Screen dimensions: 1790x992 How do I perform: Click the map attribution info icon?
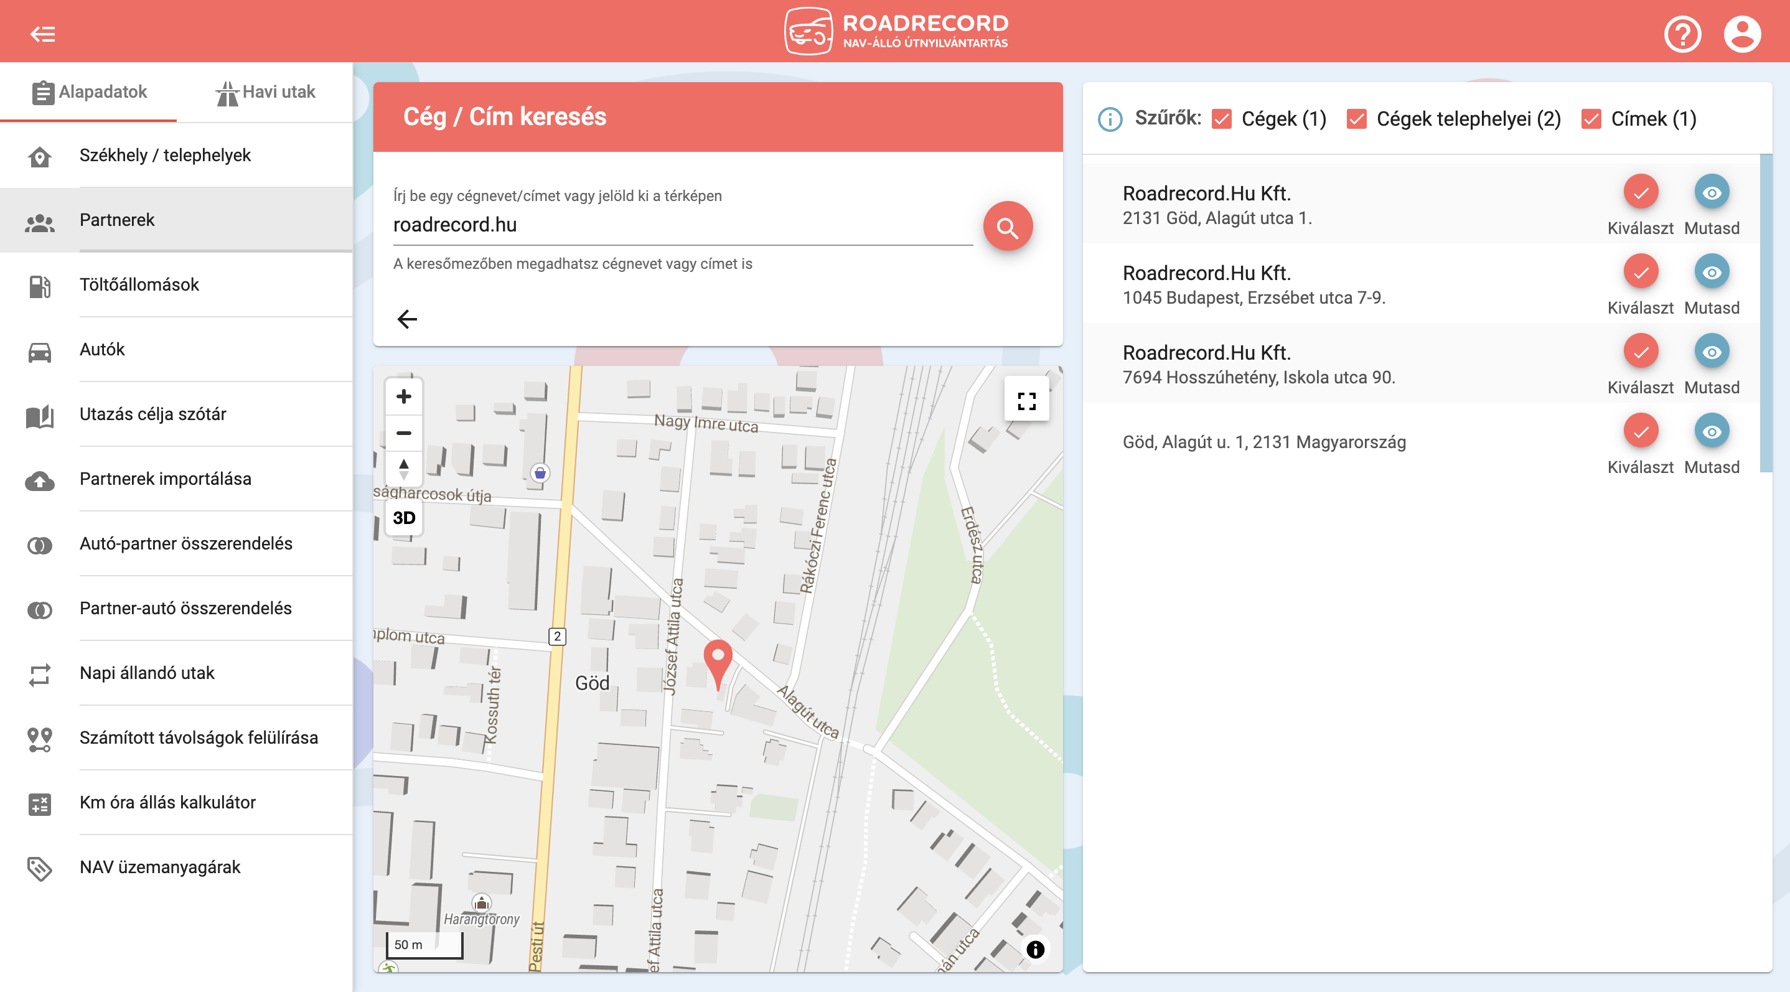pyautogui.click(x=1034, y=949)
